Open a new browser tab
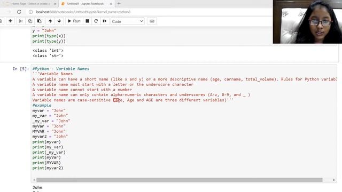Screen dimensions: 342x192 (119, 4)
